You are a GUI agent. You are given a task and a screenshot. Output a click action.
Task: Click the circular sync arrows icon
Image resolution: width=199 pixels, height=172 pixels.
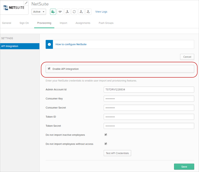pos(74,12)
